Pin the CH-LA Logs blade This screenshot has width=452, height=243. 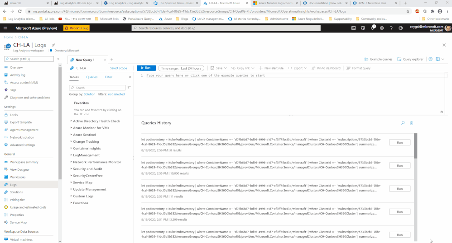(x=53, y=45)
